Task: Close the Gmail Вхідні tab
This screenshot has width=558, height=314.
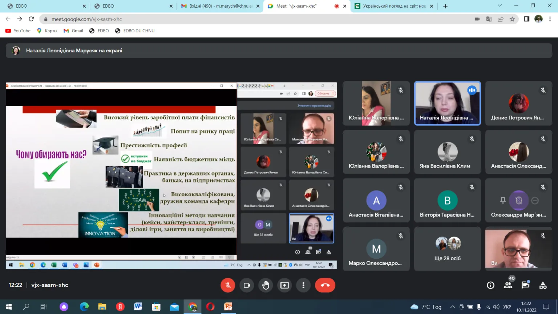Action: pos(258,6)
